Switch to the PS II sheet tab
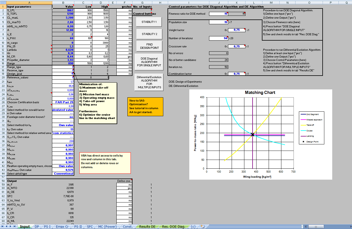This screenshot has height=229, width=352. click(x=78, y=226)
